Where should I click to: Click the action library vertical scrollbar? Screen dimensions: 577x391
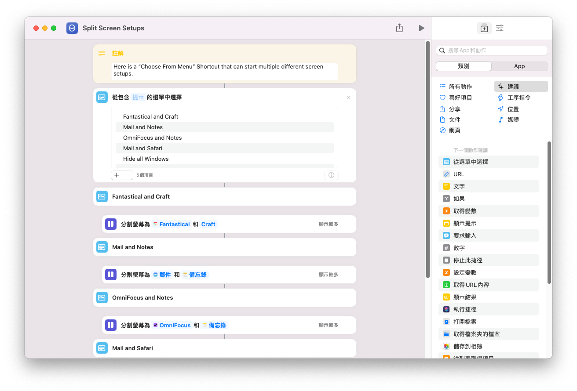[x=549, y=212]
